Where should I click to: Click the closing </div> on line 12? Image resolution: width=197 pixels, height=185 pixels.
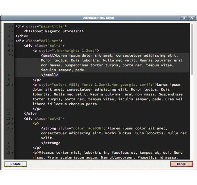point(30,114)
